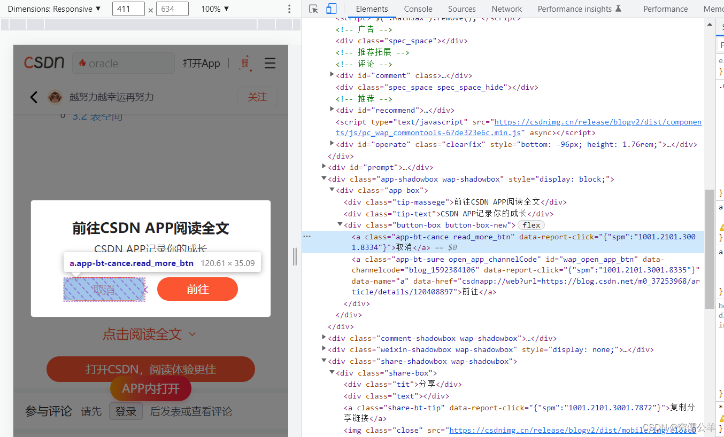Image resolution: width=724 pixels, height=437 pixels.
Task: Open the 100% zoom dropdown
Action: pyautogui.click(x=215, y=9)
